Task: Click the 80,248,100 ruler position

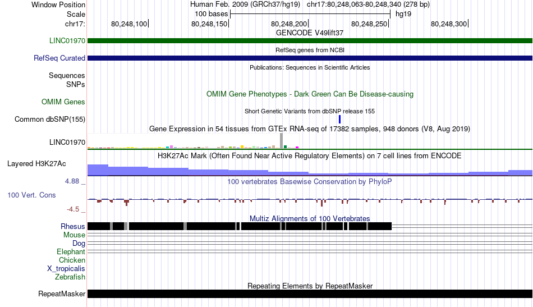Action: point(129,24)
